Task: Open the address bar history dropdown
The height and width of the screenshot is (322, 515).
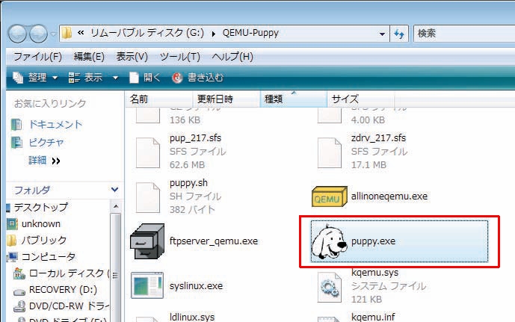Action: click(x=382, y=34)
